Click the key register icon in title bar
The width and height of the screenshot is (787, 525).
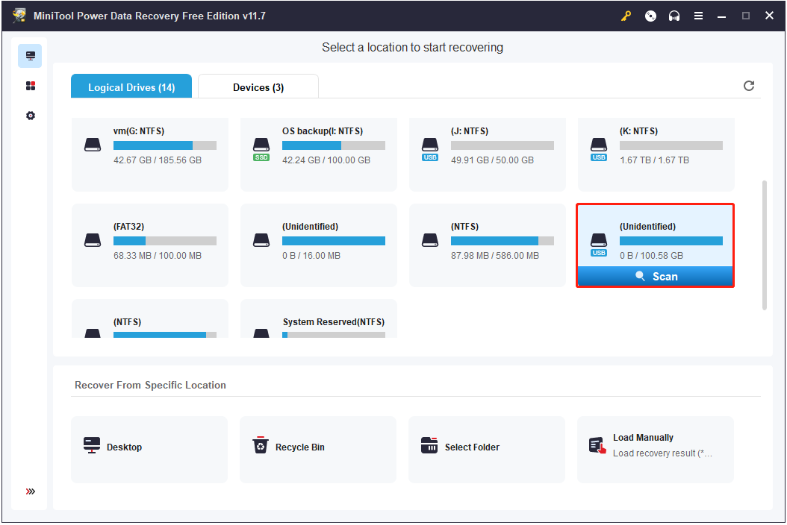(626, 16)
